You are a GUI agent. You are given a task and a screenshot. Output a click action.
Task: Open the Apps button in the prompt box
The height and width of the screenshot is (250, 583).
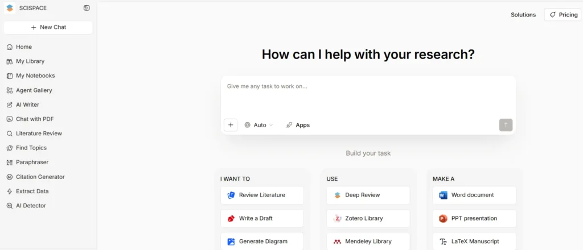click(298, 125)
